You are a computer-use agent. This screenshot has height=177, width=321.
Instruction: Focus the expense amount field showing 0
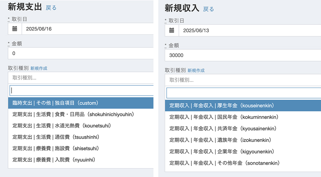tap(80, 53)
